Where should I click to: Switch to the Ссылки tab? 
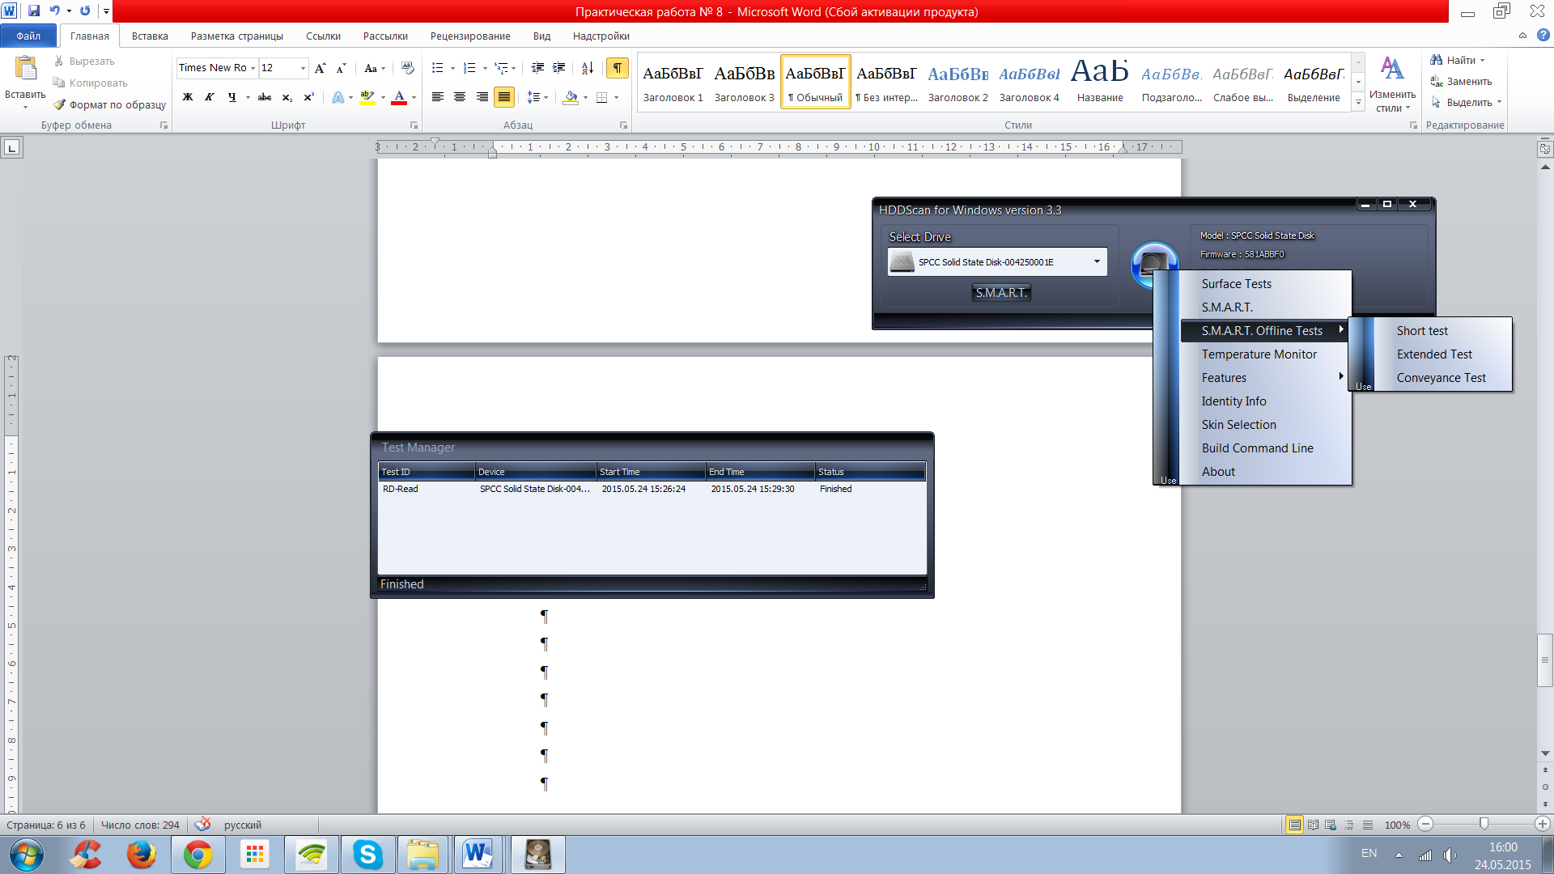323,36
